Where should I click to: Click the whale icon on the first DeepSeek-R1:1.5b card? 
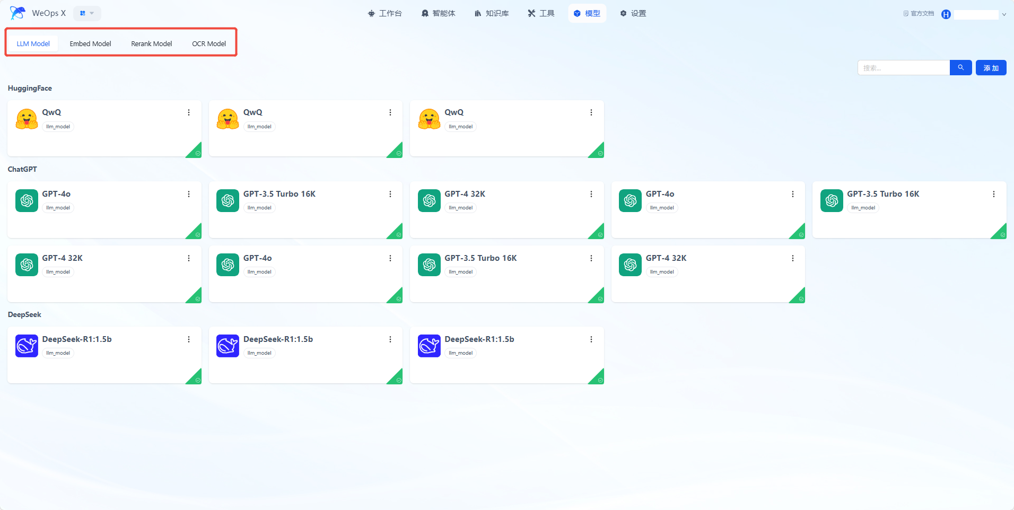(27, 346)
